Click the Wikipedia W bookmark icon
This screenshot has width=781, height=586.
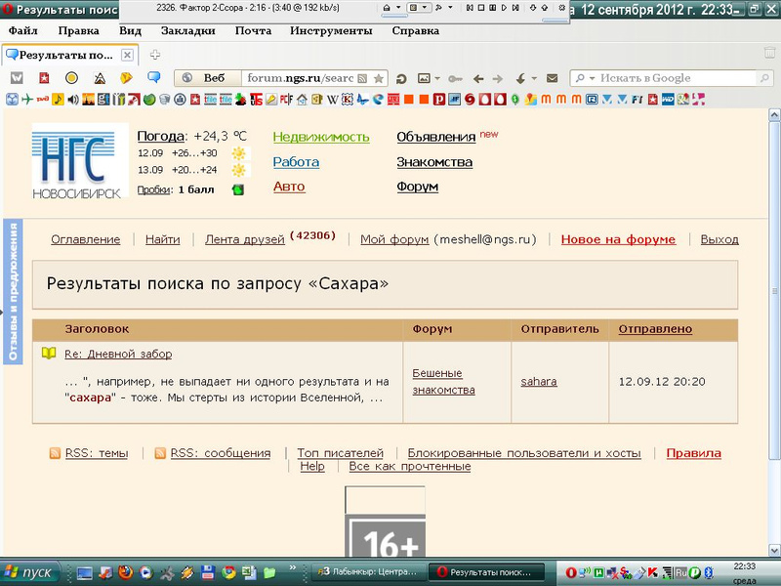click(332, 99)
